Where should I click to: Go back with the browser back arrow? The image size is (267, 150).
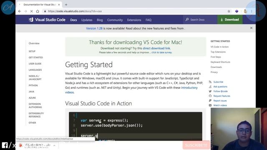pos(20,11)
